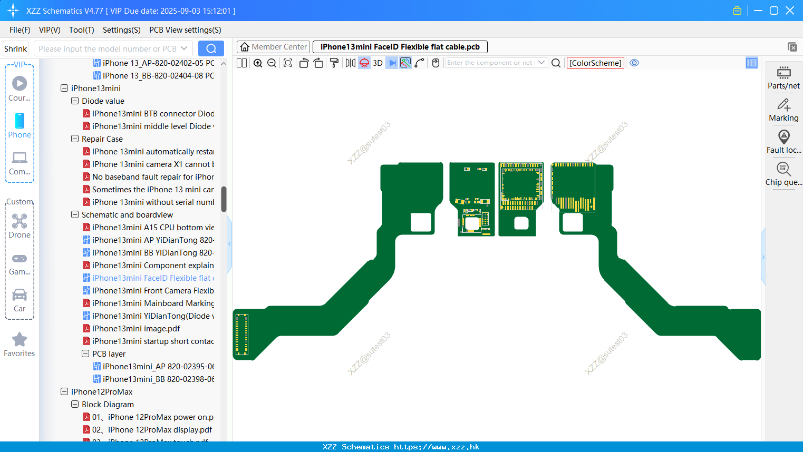Image resolution: width=803 pixels, height=452 pixels.
Task: Open iPhone13mini BTB connector Diode file
Action: coord(149,114)
